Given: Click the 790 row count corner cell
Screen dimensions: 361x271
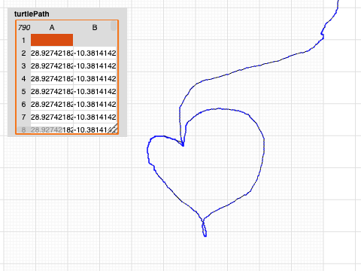Looking at the screenshot, I should click(24, 27).
